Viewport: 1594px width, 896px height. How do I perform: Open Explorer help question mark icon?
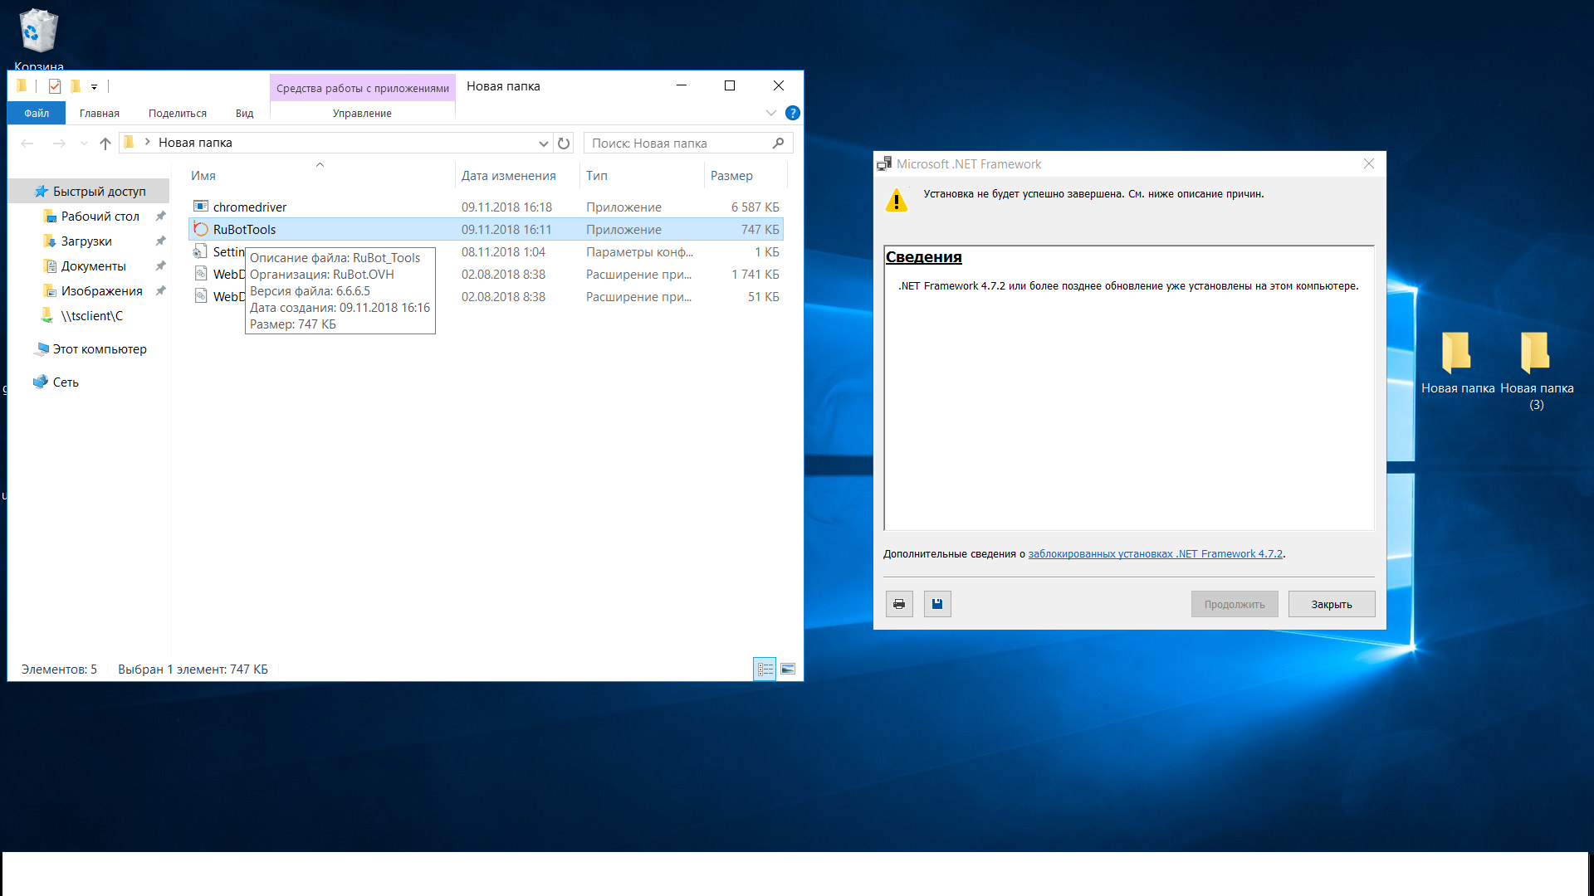(x=793, y=113)
